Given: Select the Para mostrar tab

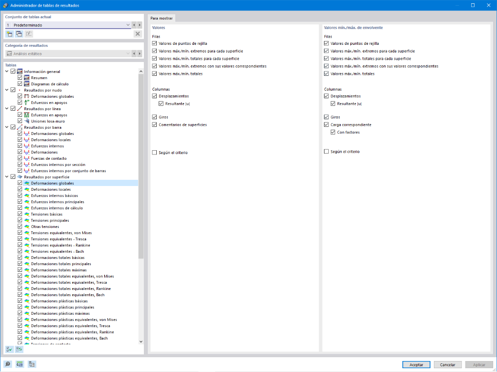Looking at the screenshot, I should click(162, 18).
